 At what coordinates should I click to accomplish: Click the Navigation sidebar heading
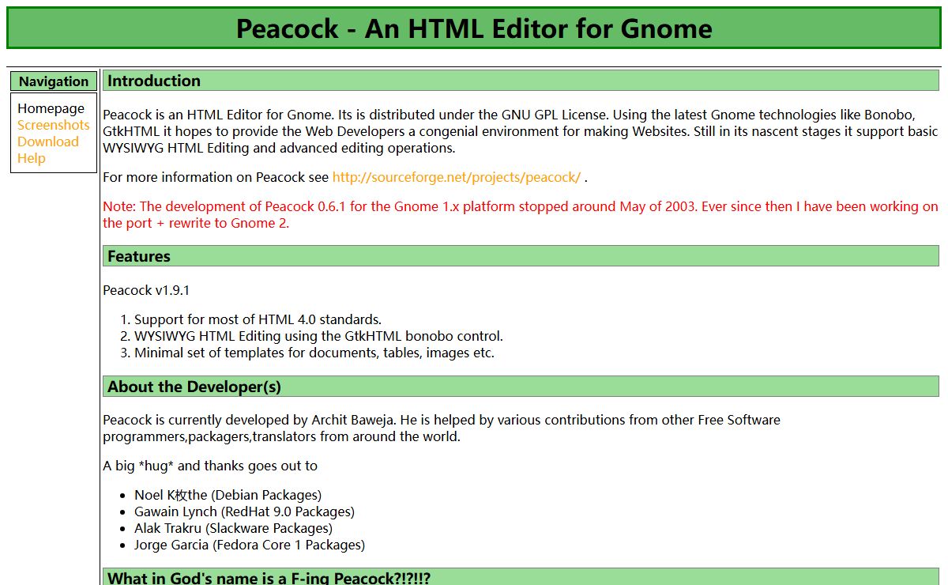pos(54,81)
